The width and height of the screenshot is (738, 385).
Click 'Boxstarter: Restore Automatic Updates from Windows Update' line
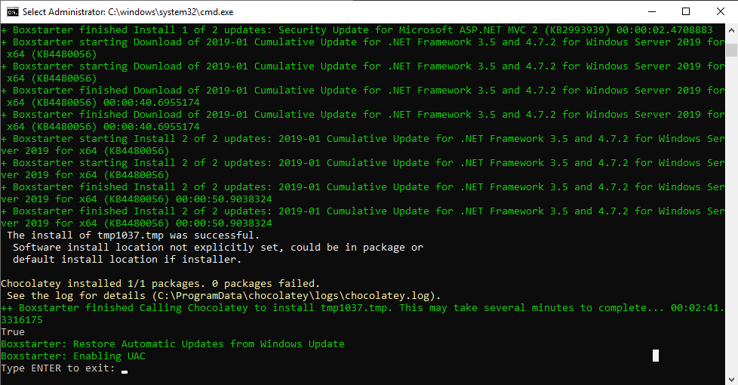click(173, 343)
